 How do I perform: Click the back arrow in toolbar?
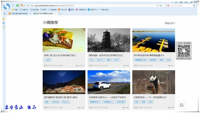pyautogui.click(x=13, y=5)
